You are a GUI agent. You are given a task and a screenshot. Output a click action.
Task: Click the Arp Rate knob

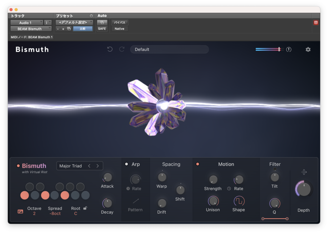pos(135,180)
